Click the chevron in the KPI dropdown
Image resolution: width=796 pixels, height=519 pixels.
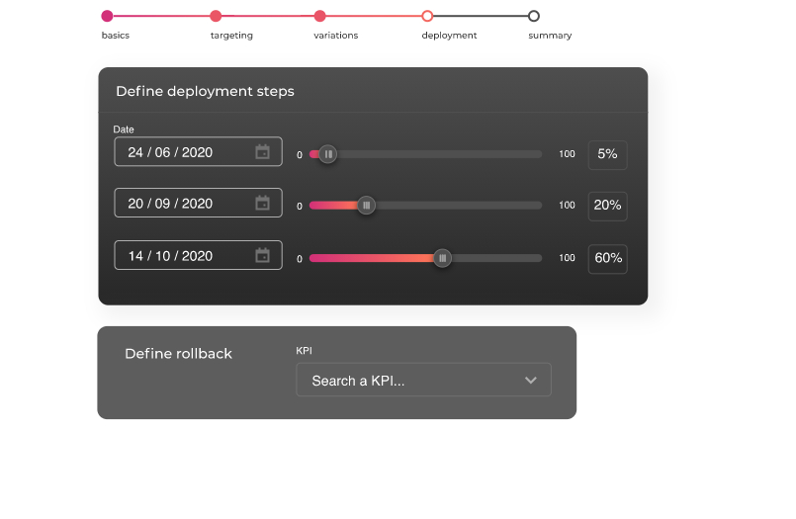tap(531, 381)
